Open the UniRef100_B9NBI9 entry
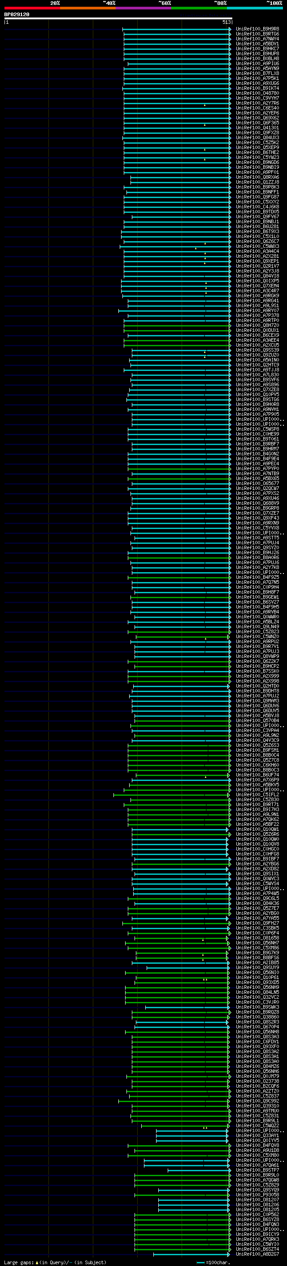Viewport: 287px width, 1266px height. click(257, 167)
